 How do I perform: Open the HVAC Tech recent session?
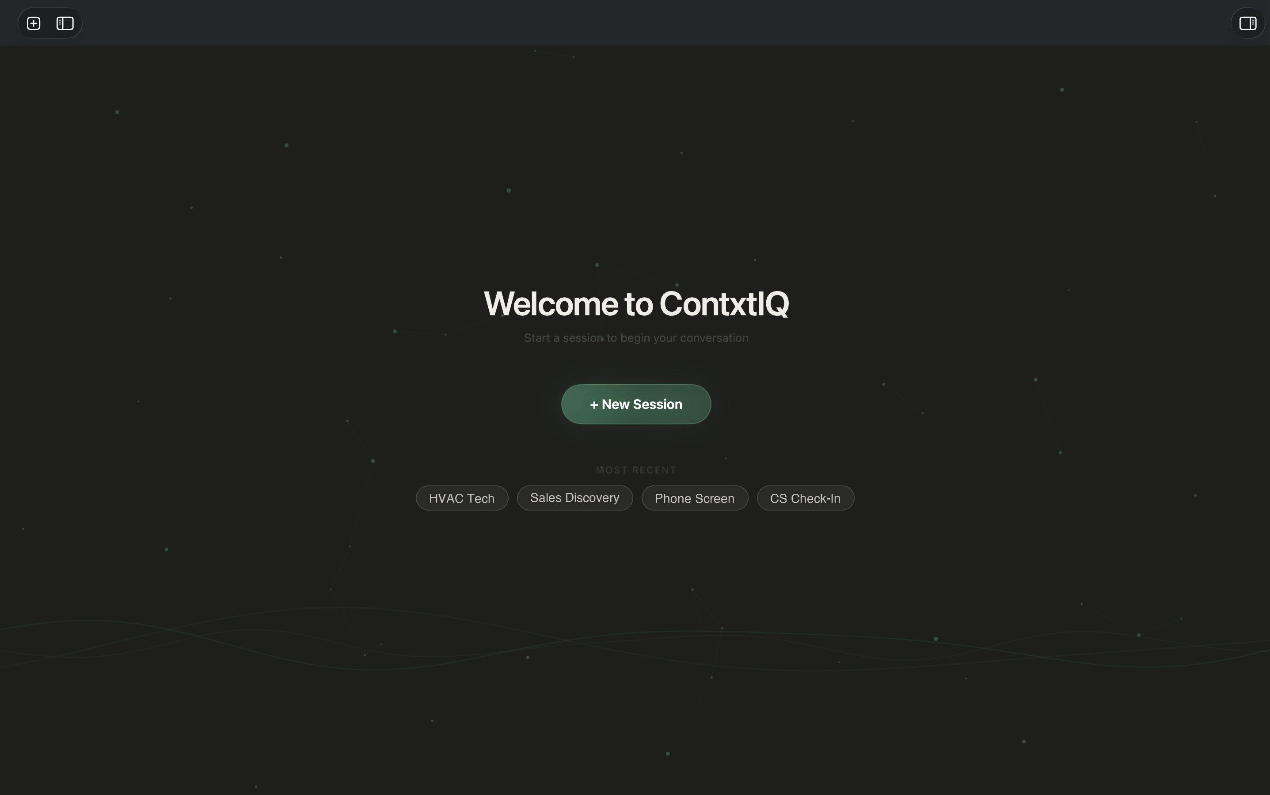pyautogui.click(x=462, y=498)
